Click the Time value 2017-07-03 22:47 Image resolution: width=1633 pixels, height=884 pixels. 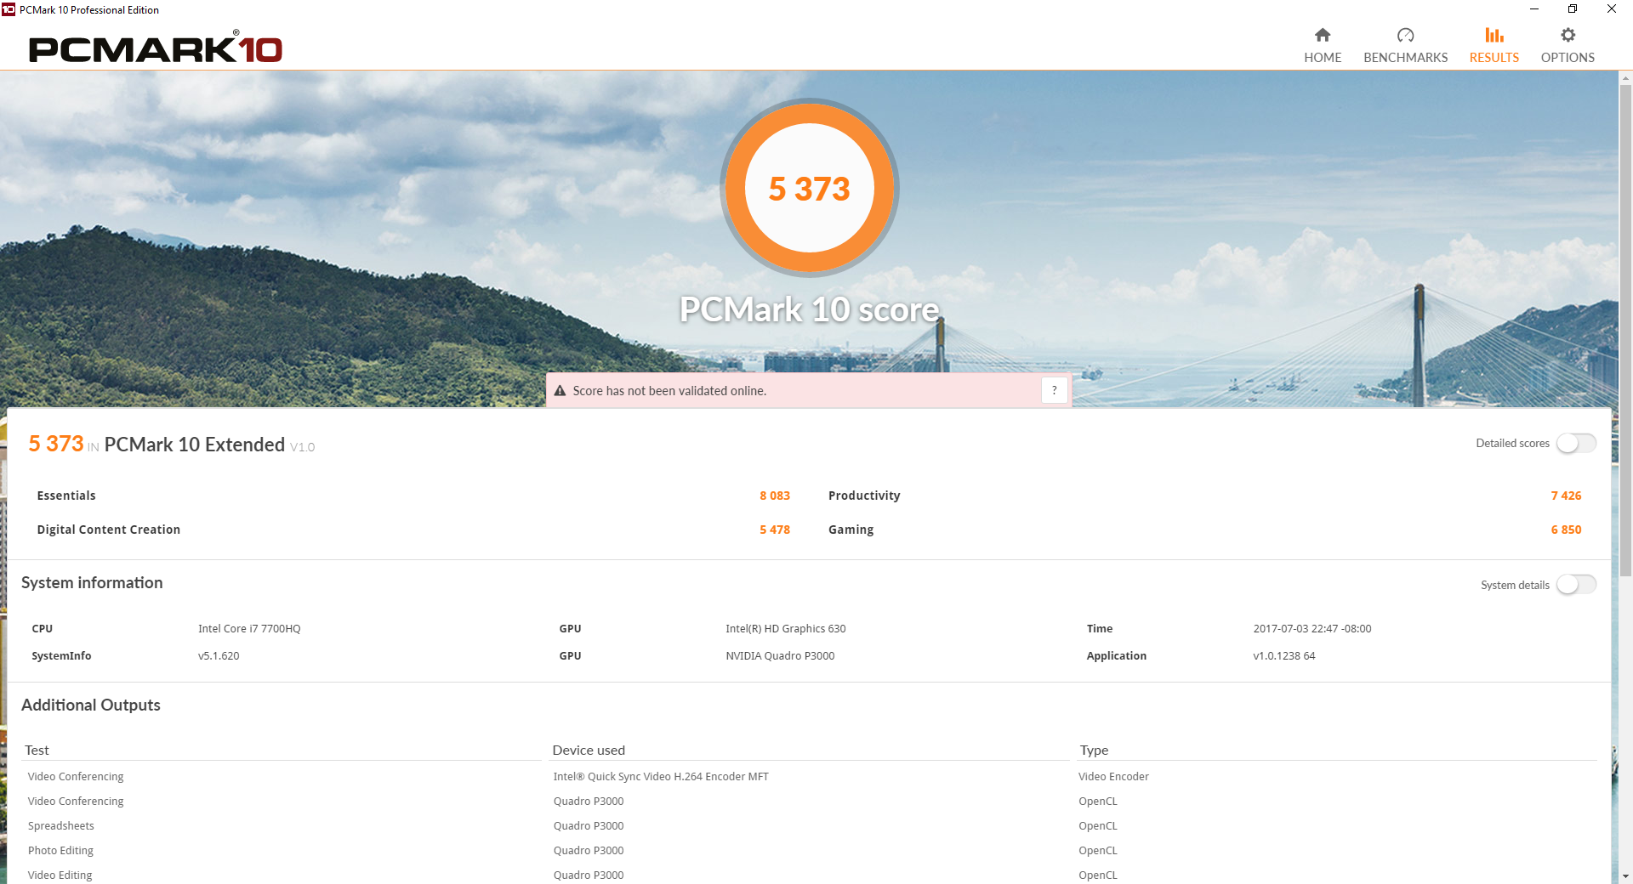tap(1312, 629)
